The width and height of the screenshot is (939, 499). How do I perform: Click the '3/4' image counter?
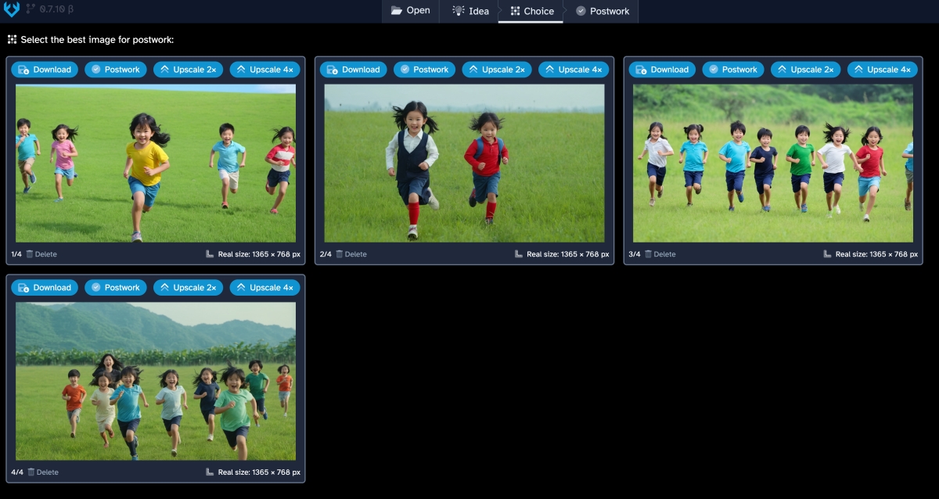pos(635,254)
